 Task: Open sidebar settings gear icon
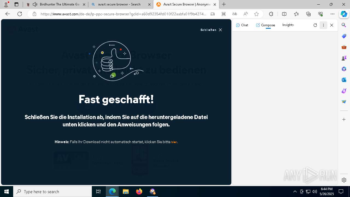click(344, 180)
